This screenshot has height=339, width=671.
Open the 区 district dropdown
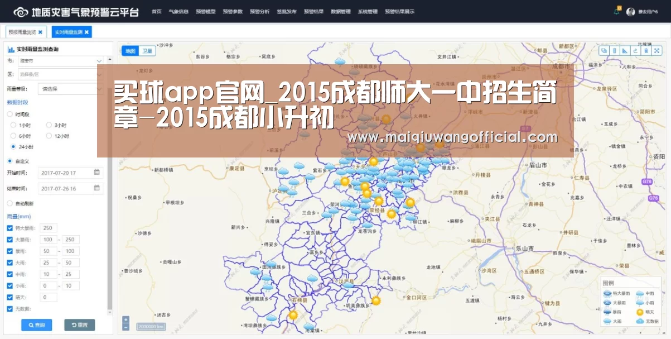coord(61,74)
